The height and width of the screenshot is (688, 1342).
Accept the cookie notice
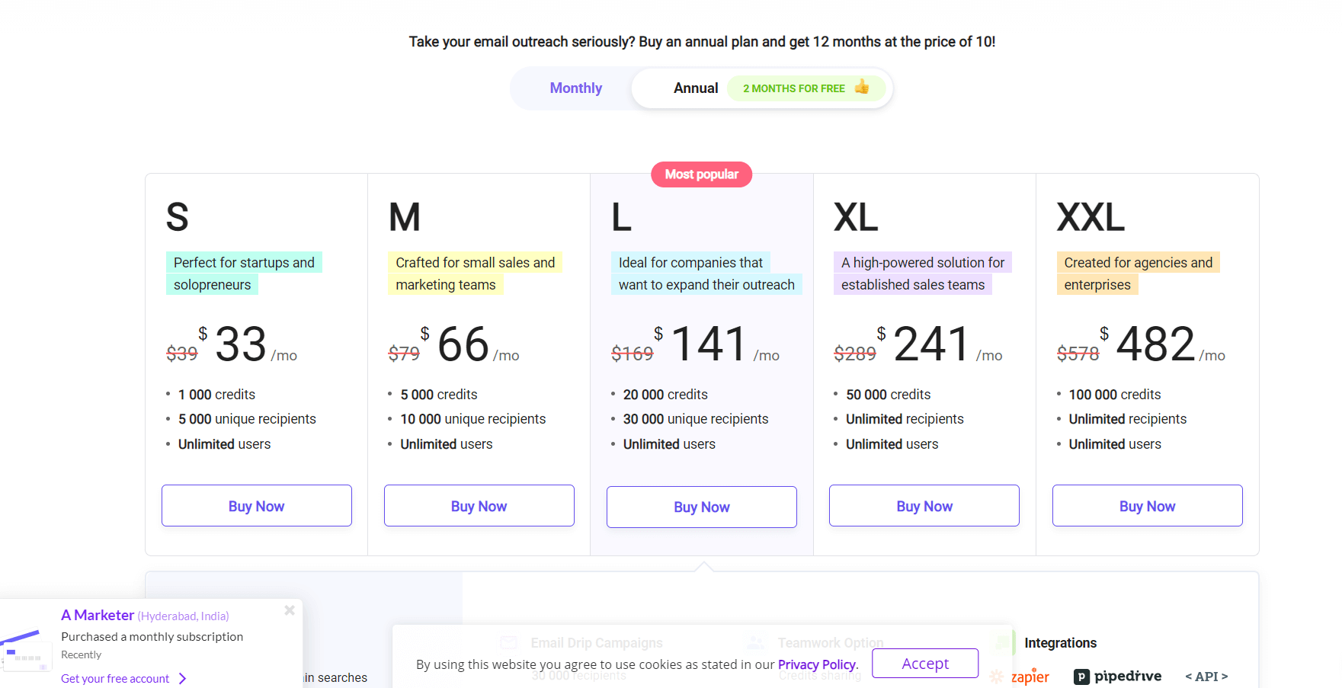924,664
